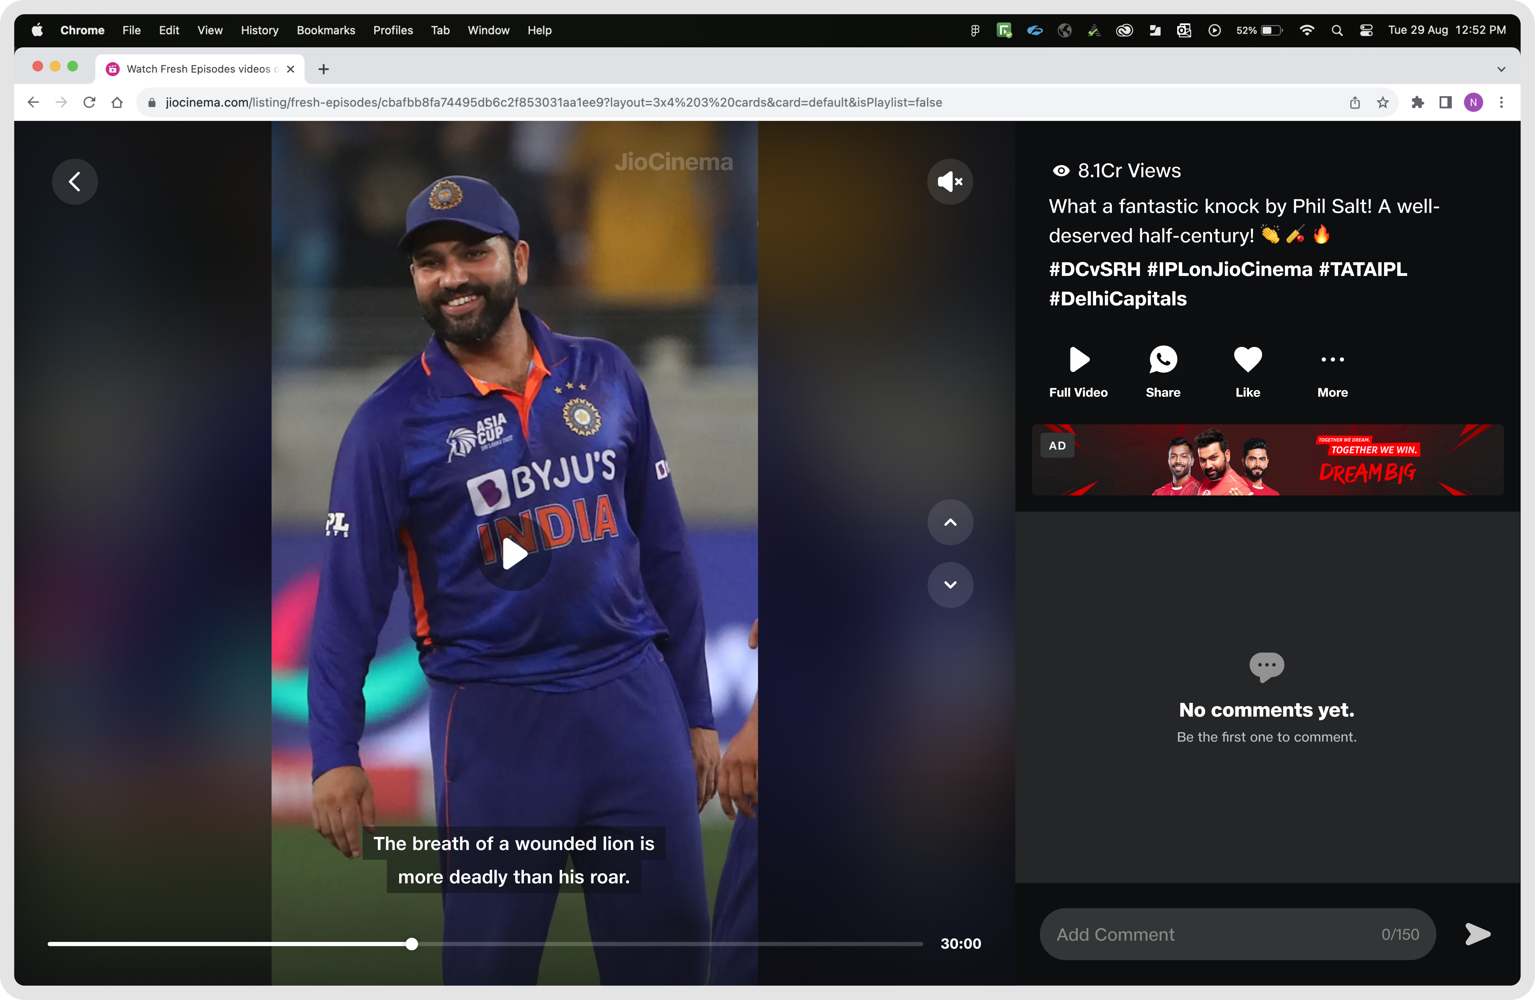Image resolution: width=1535 pixels, height=1000 pixels.
Task: Click the video progress slider handle
Action: pos(412,944)
